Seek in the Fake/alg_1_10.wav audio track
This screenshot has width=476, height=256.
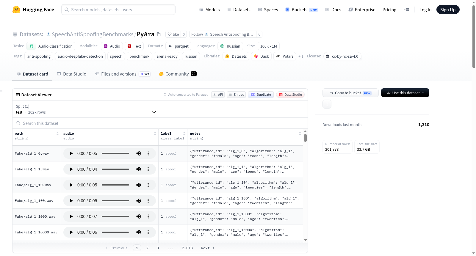pyautogui.click(x=115, y=185)
